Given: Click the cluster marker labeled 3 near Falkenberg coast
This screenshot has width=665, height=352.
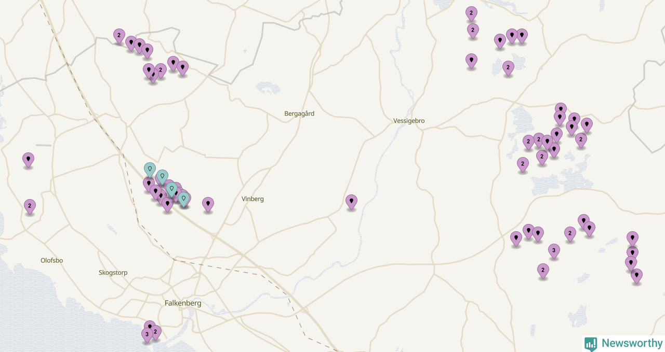Looking at the screenshot, I should 147,335.
